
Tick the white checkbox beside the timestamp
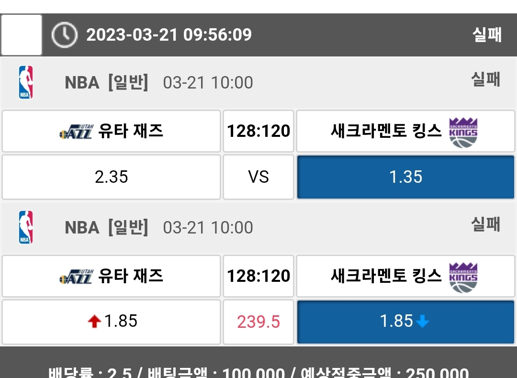[x=22, y=35]
